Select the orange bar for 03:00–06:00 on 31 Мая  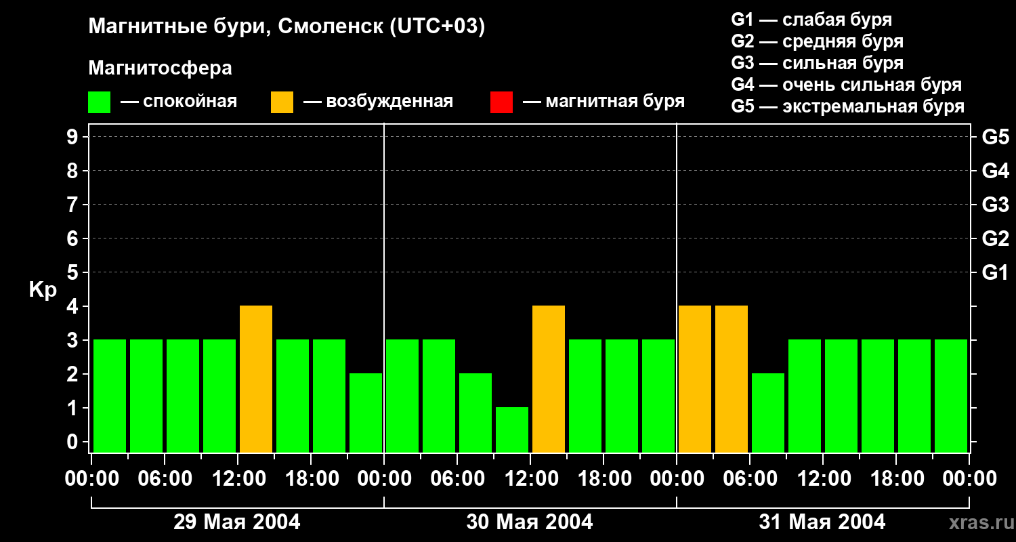(732, 379)
